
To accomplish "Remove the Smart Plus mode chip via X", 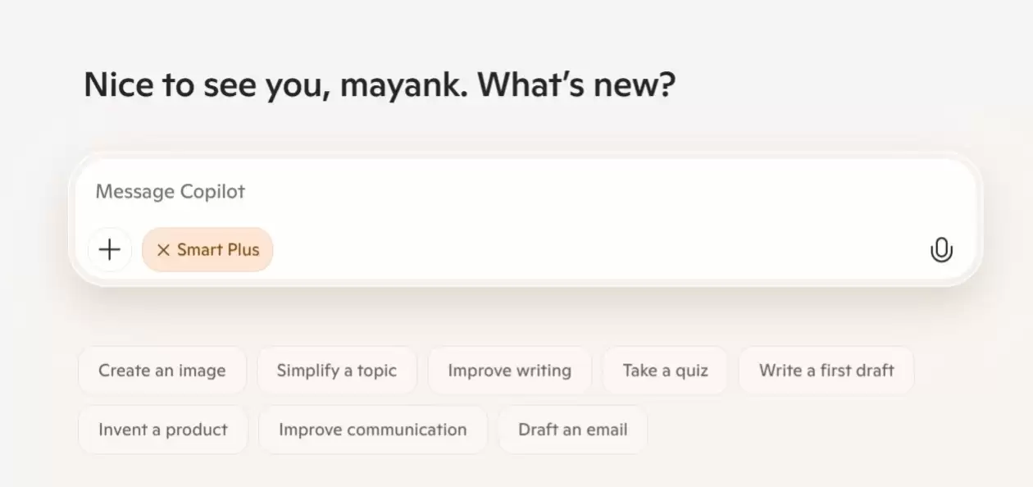I will [x=163, y=250].
